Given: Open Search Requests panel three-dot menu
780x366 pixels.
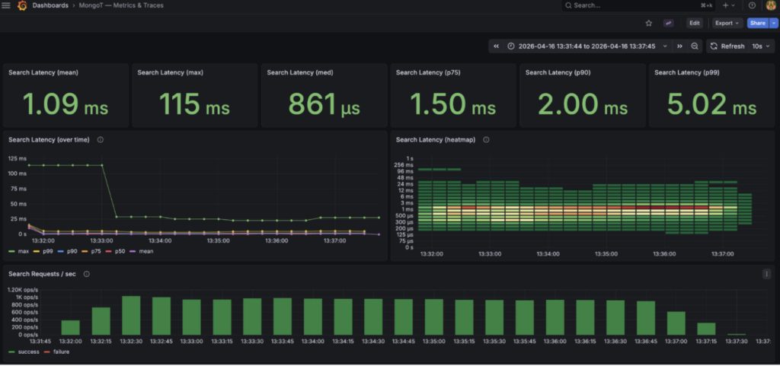Looking at the screenshot, I should pos(766,274).
